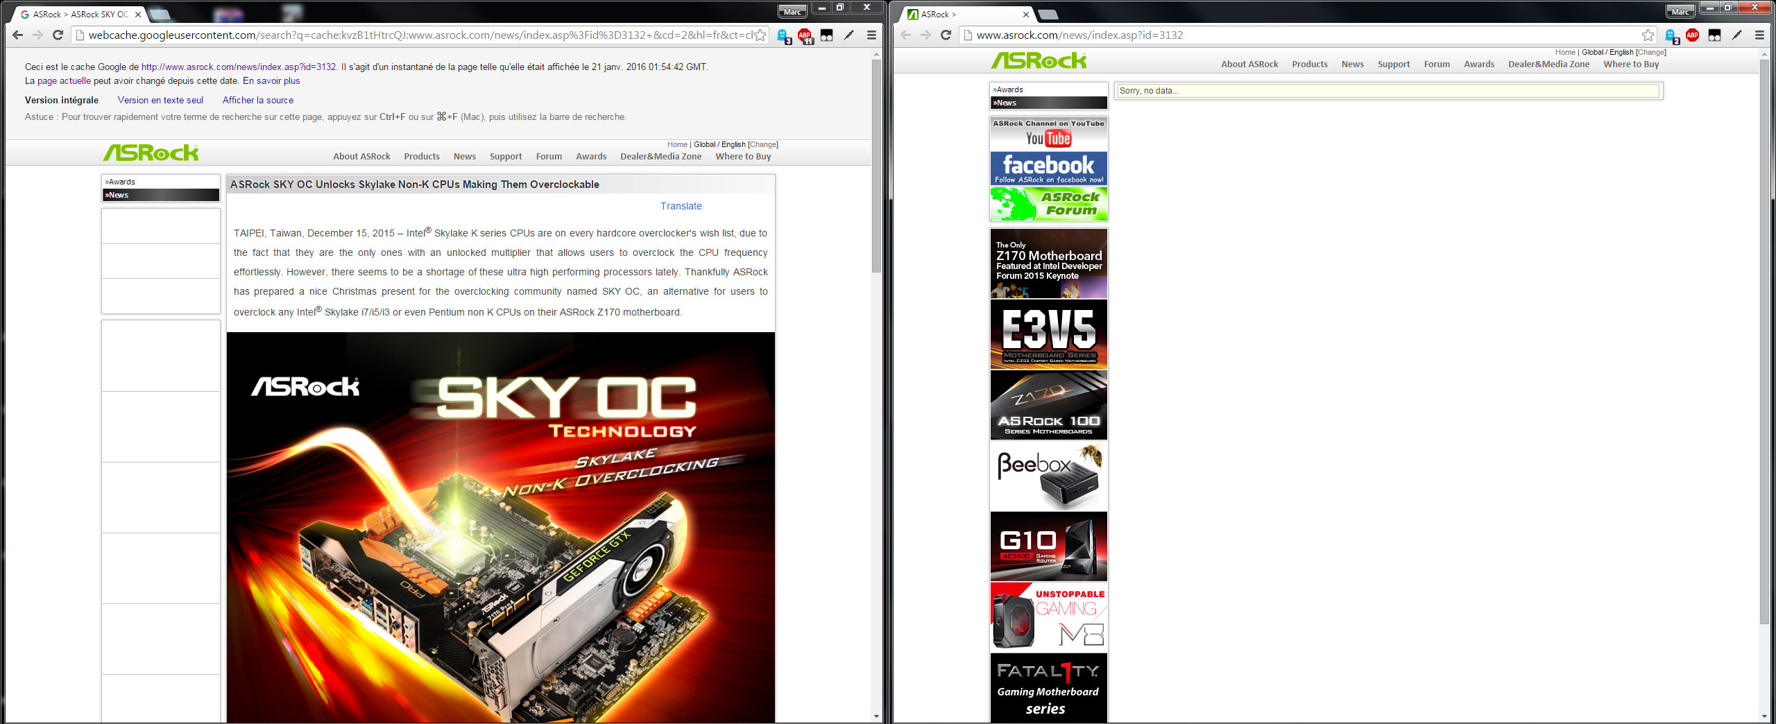Click News in the cached page navigation bar
Screen dimensions: 1776x724
(464, 157)
